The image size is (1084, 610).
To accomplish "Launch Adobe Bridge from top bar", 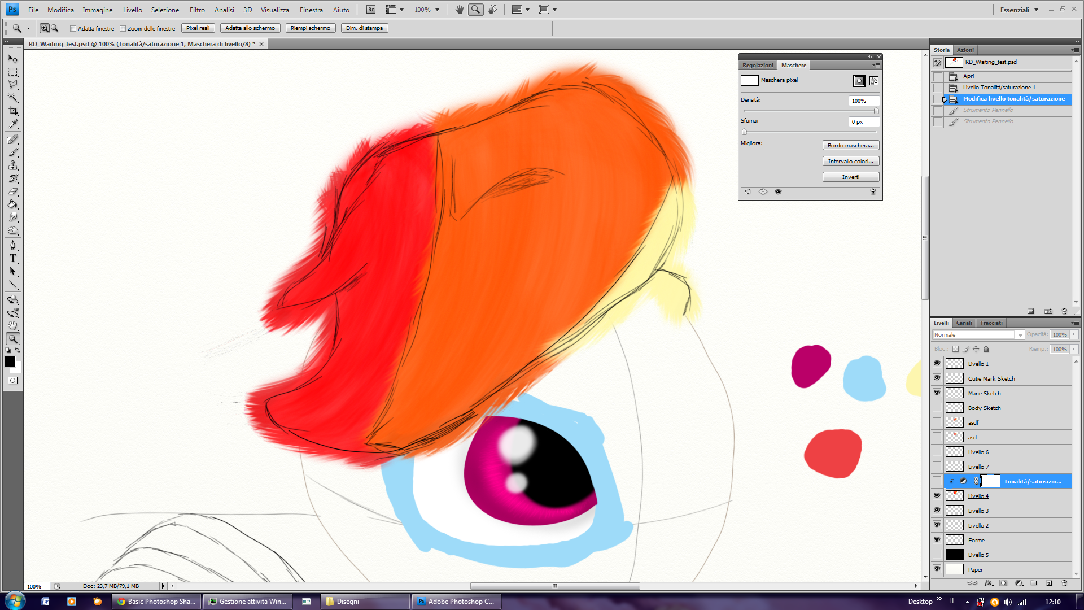I will [x=371, y=10].
